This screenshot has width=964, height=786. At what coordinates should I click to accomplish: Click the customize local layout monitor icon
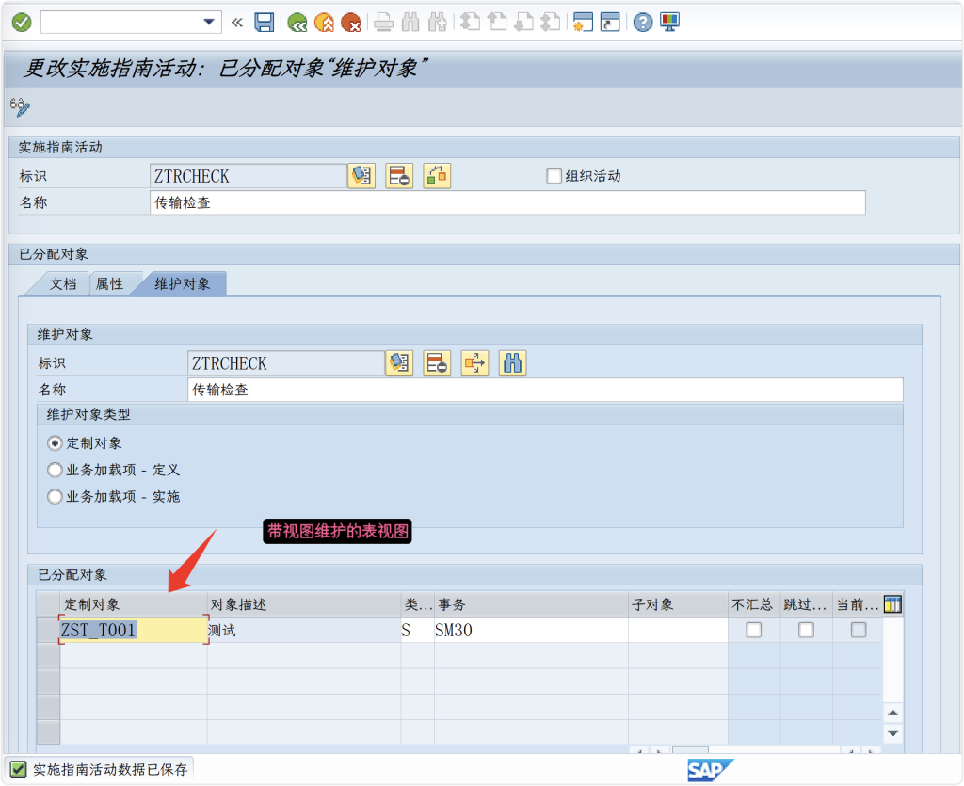[x=669, y=22]
